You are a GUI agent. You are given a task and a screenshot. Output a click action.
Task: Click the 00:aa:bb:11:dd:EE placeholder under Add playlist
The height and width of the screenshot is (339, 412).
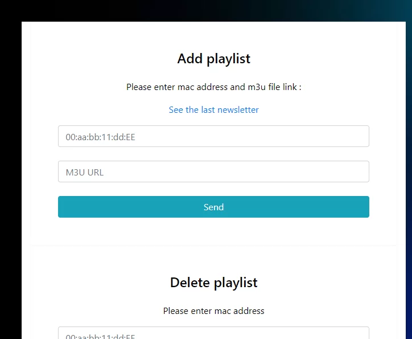100,137
